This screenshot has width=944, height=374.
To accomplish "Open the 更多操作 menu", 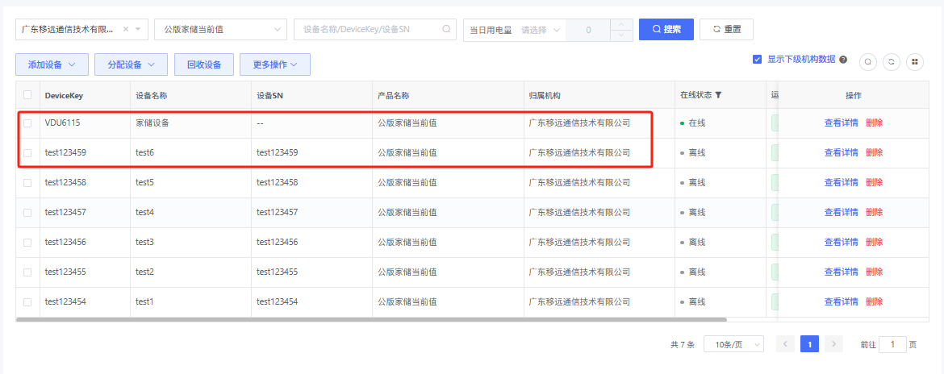I will (x=274, y=64).
